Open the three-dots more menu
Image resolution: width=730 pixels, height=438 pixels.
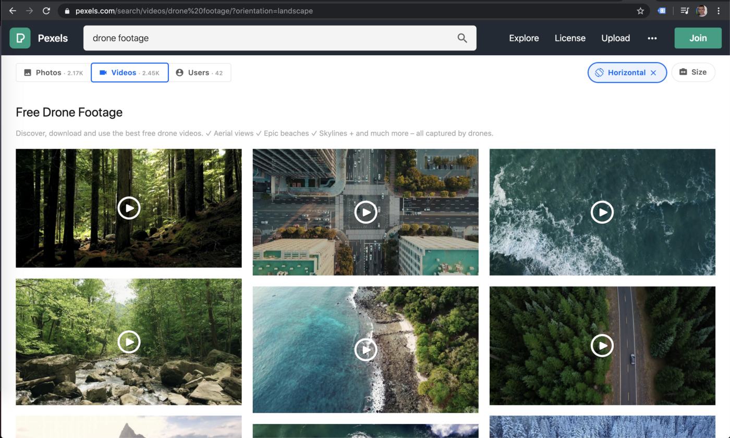pos(652,38)
